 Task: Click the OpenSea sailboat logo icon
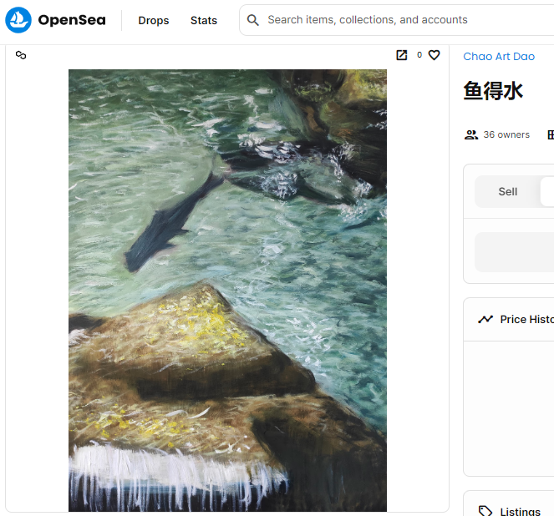pyautogui.click(x=18, y=20)
